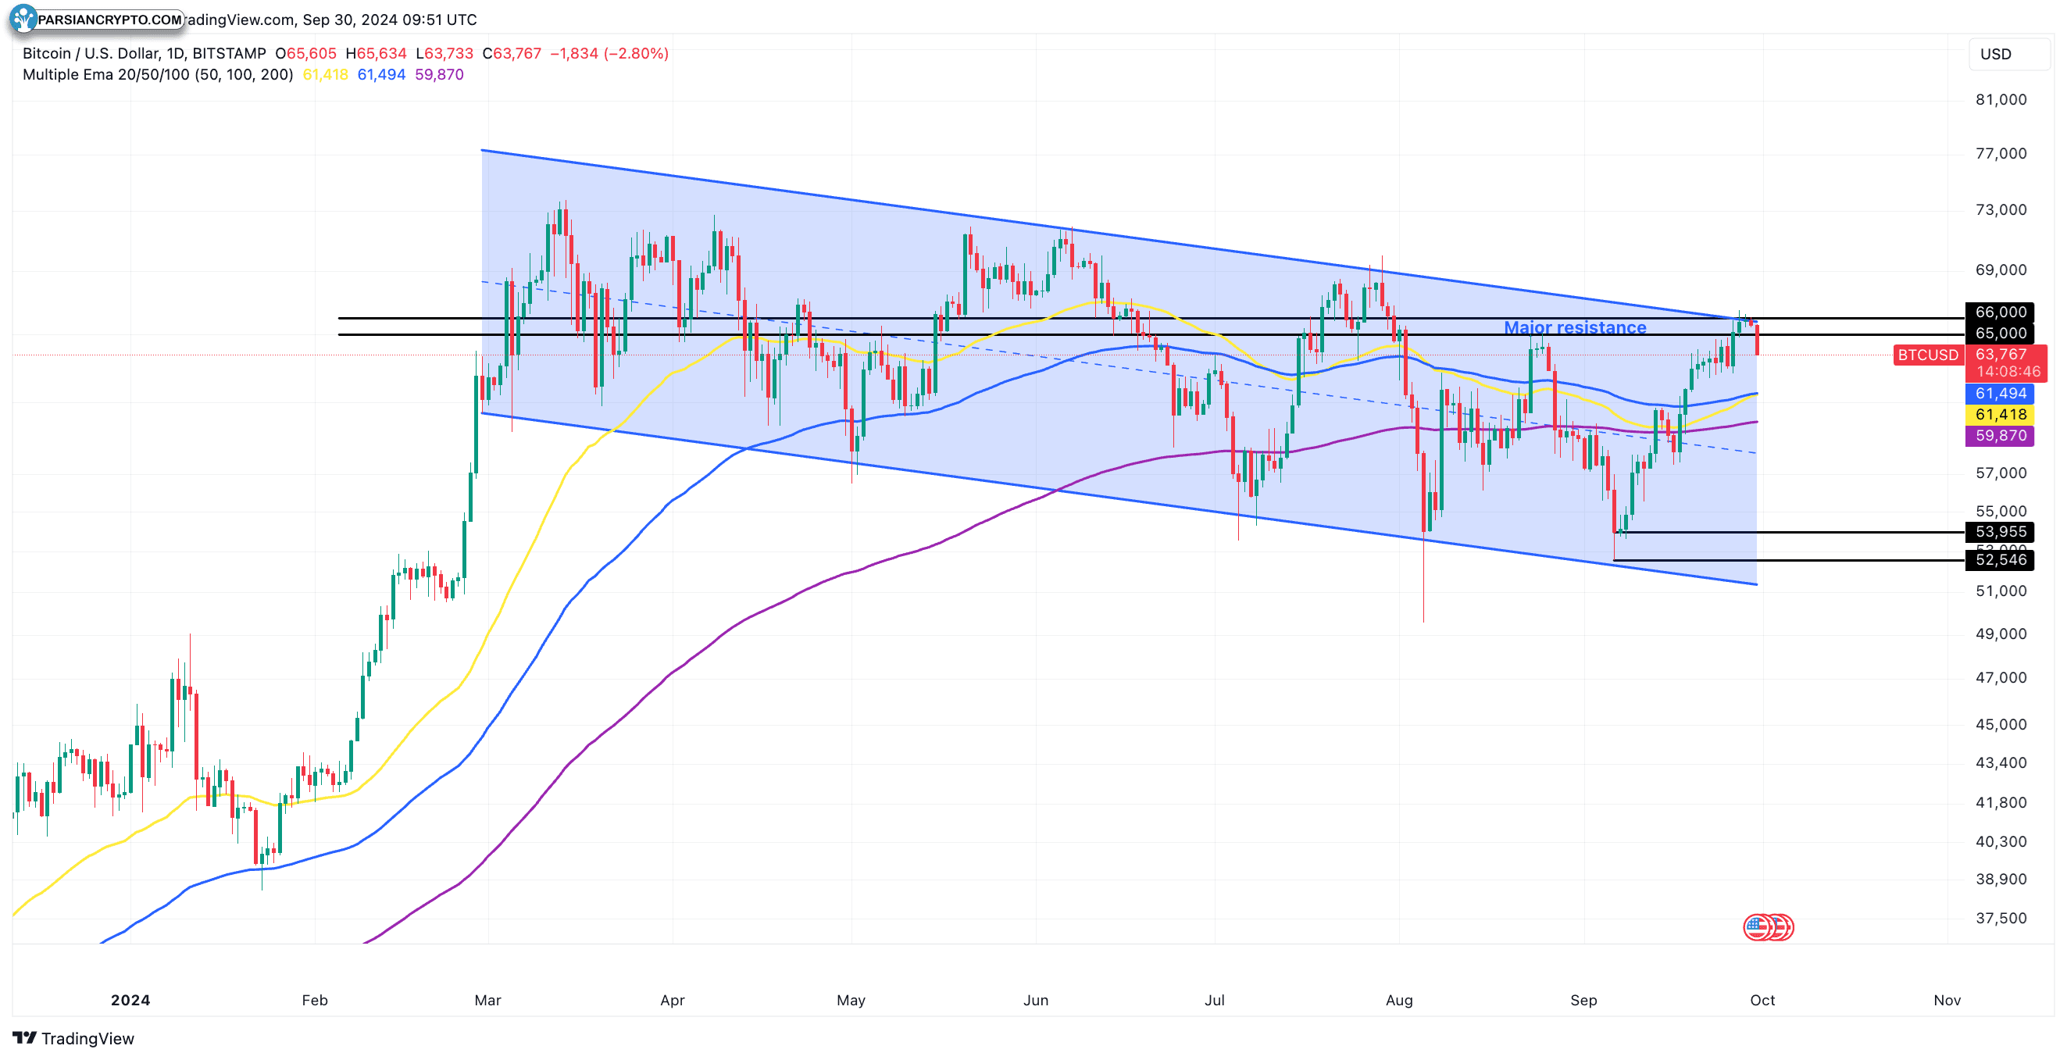The width and height of the screenshot is (2067, 1060).
Task: Click the −1,834 (−2.80%) change value
Action: (609, 54)
